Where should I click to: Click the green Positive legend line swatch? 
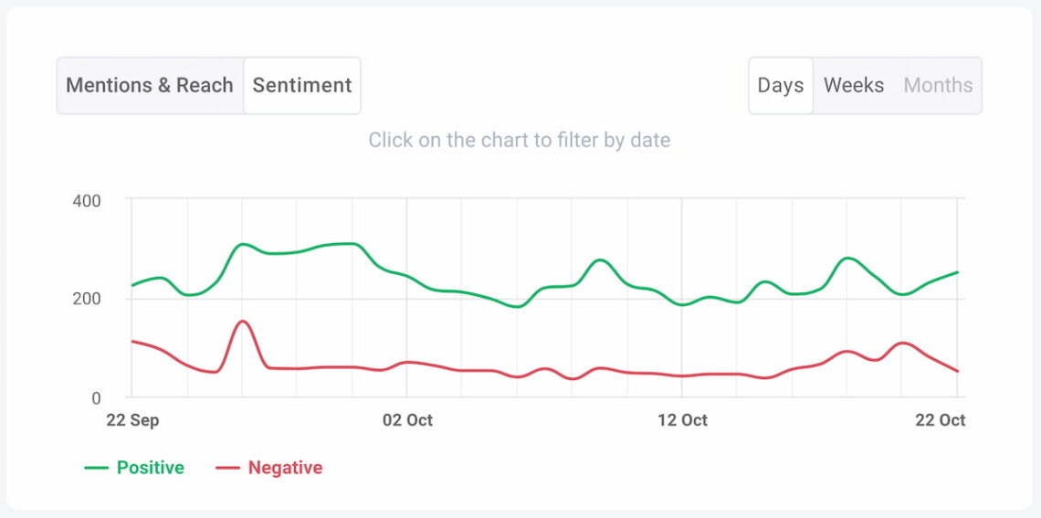pyautogui.click(x=97, y=468)
